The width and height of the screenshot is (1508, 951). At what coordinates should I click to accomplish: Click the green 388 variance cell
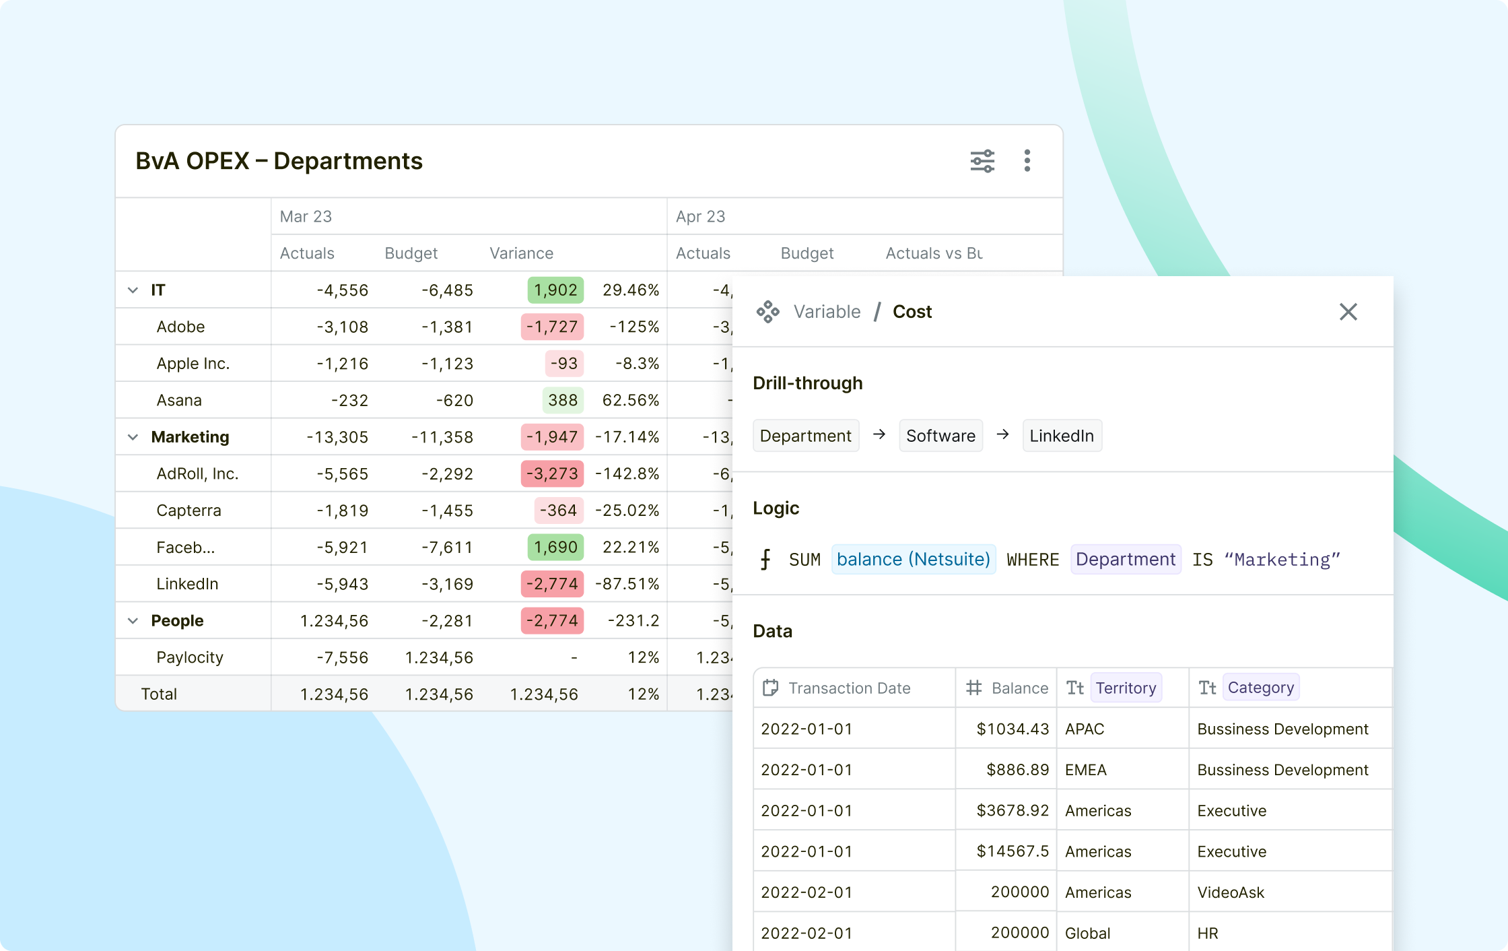[563, 400]
